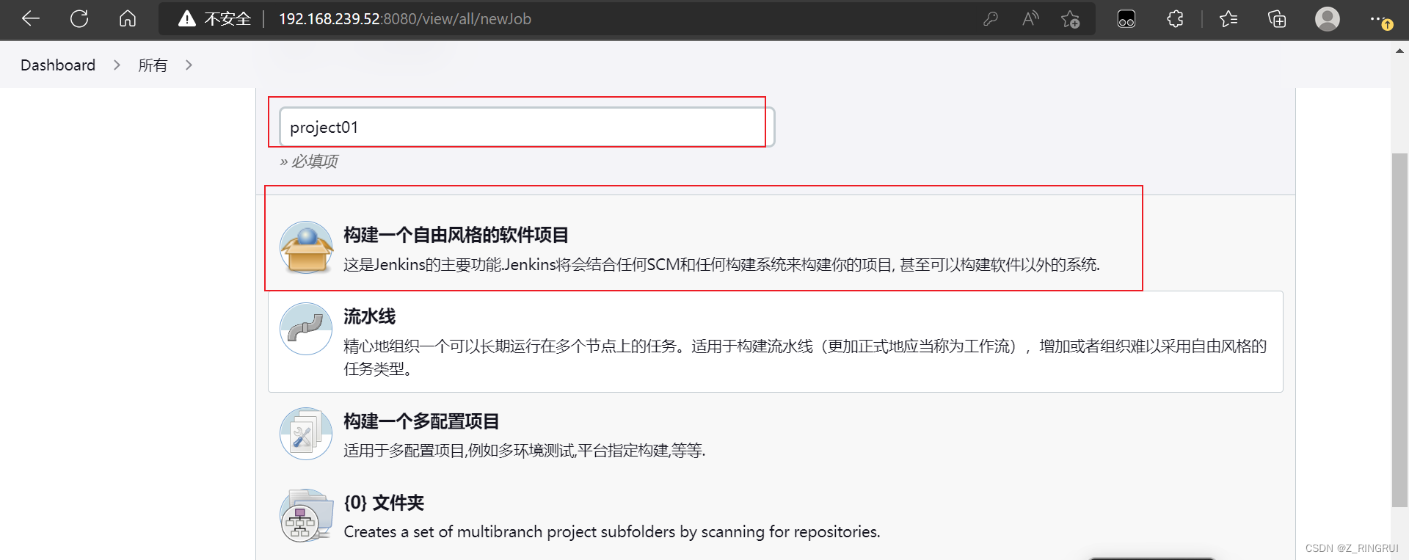This screenshot has height=560, width=1409.
Task: Open the mask-shaped extension icon
Action: [x=1126, y=19]
